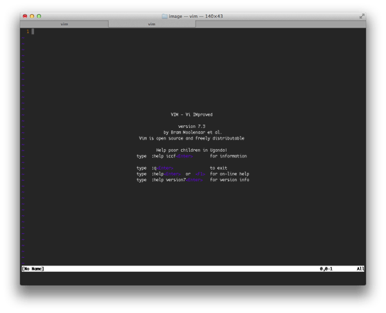The image size is (386, 313).
Task: Click the '<F1>' key hint
Action: click(x=200, y=174)
